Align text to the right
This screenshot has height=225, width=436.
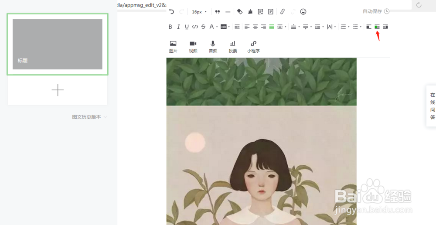click(x=264, y=27)
